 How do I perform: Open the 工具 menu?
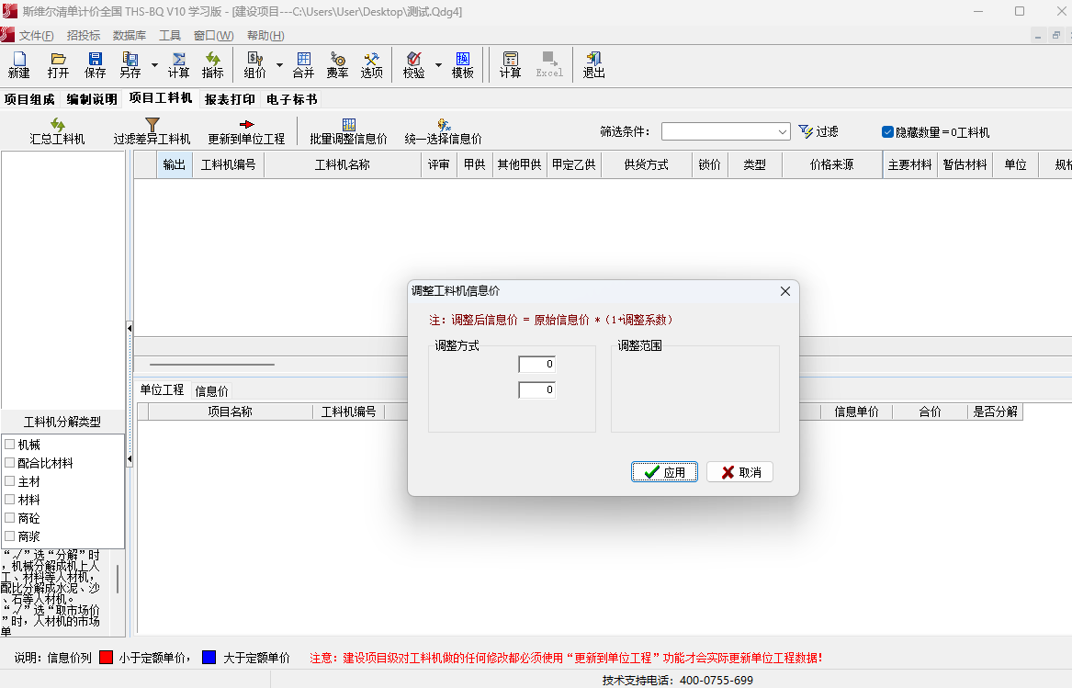click(170, 36)
